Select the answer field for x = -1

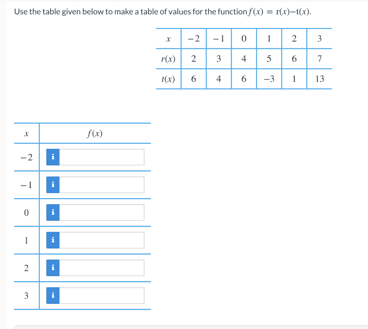tap(102, 184)
